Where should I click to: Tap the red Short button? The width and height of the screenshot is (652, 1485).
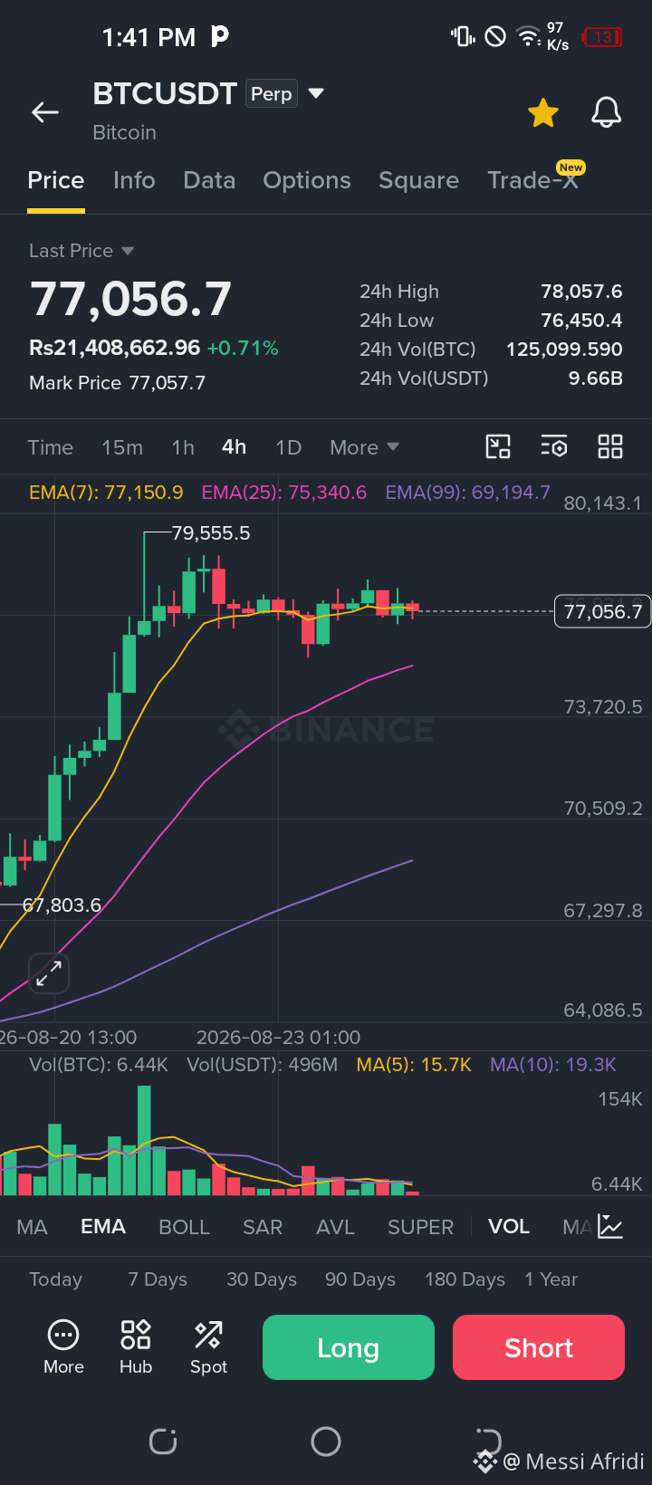(539, 1347)
